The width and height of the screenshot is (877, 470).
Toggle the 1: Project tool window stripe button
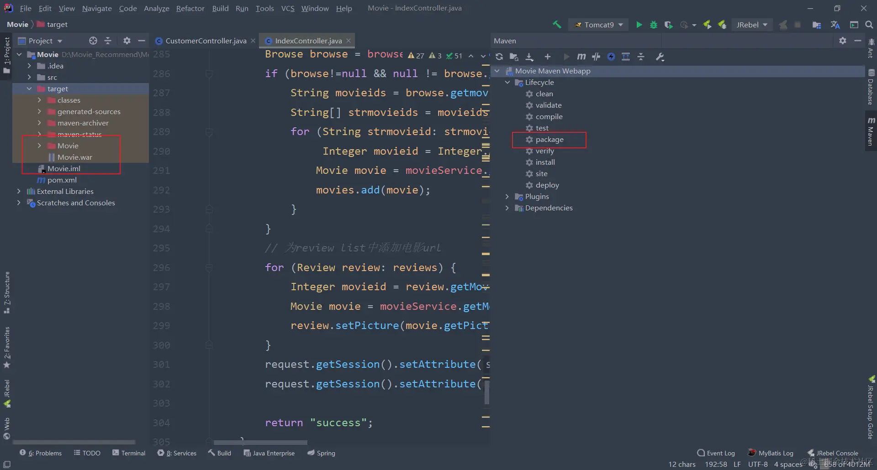click(x=6, y=55)
